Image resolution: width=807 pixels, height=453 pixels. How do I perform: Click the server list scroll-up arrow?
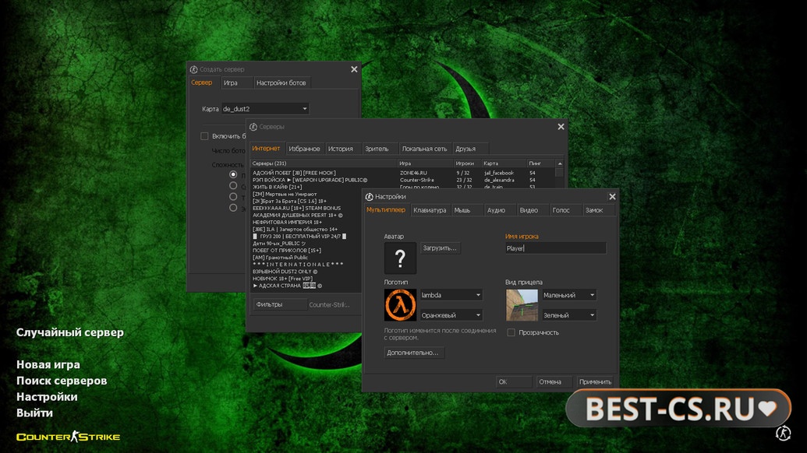click(x=560, y=163)
